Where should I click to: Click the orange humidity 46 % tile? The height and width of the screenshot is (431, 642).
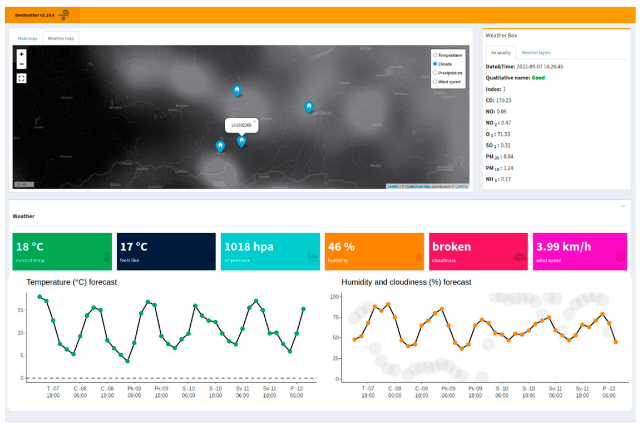[374, 252]
